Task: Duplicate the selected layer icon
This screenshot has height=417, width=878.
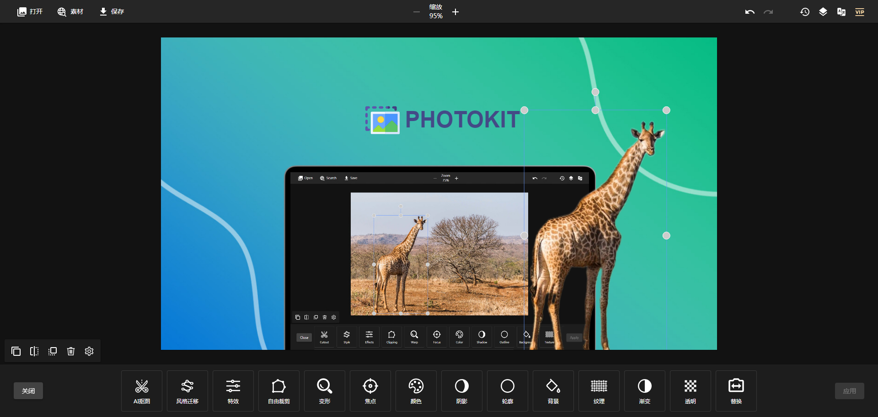Action: [16, 351]
